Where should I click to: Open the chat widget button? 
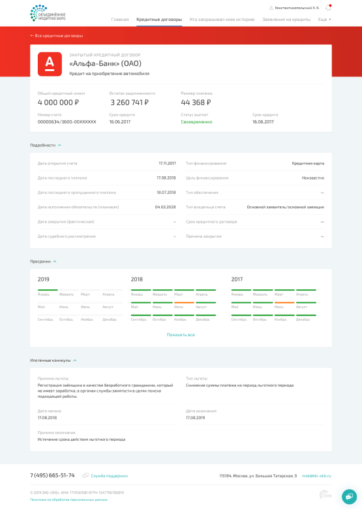pos(350,497)
